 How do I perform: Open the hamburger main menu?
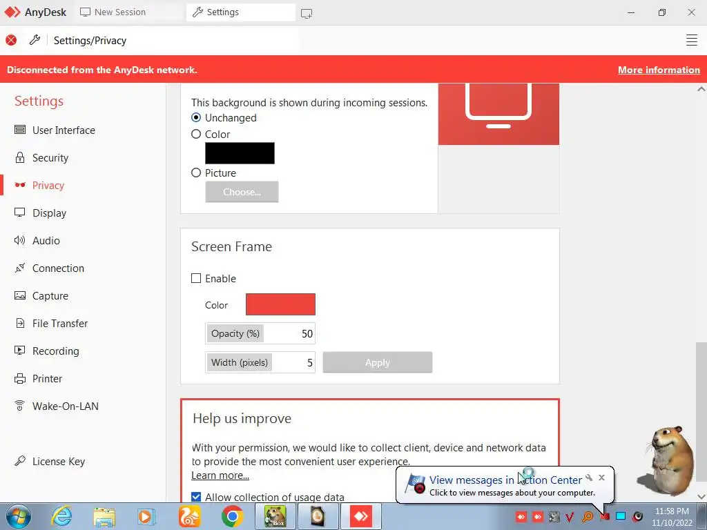coord(692,40)
